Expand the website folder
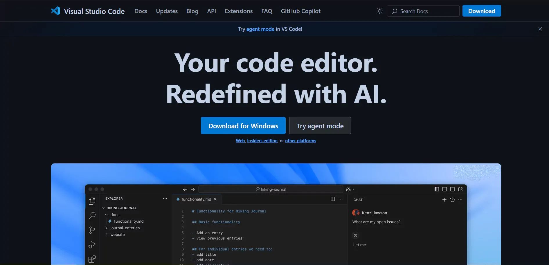This screenshot has height=265, width=549. [106, 235]
